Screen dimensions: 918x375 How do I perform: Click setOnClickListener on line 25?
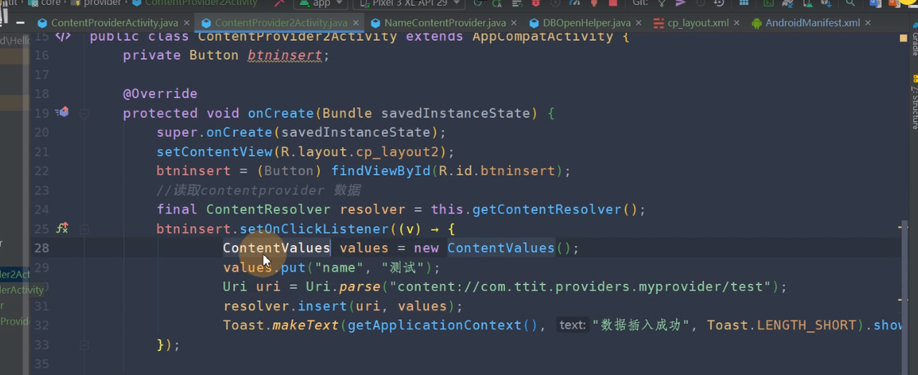coord(314,229)
